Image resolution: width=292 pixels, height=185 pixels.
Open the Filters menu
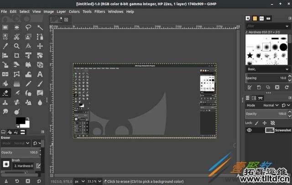(x=99, y=11)
